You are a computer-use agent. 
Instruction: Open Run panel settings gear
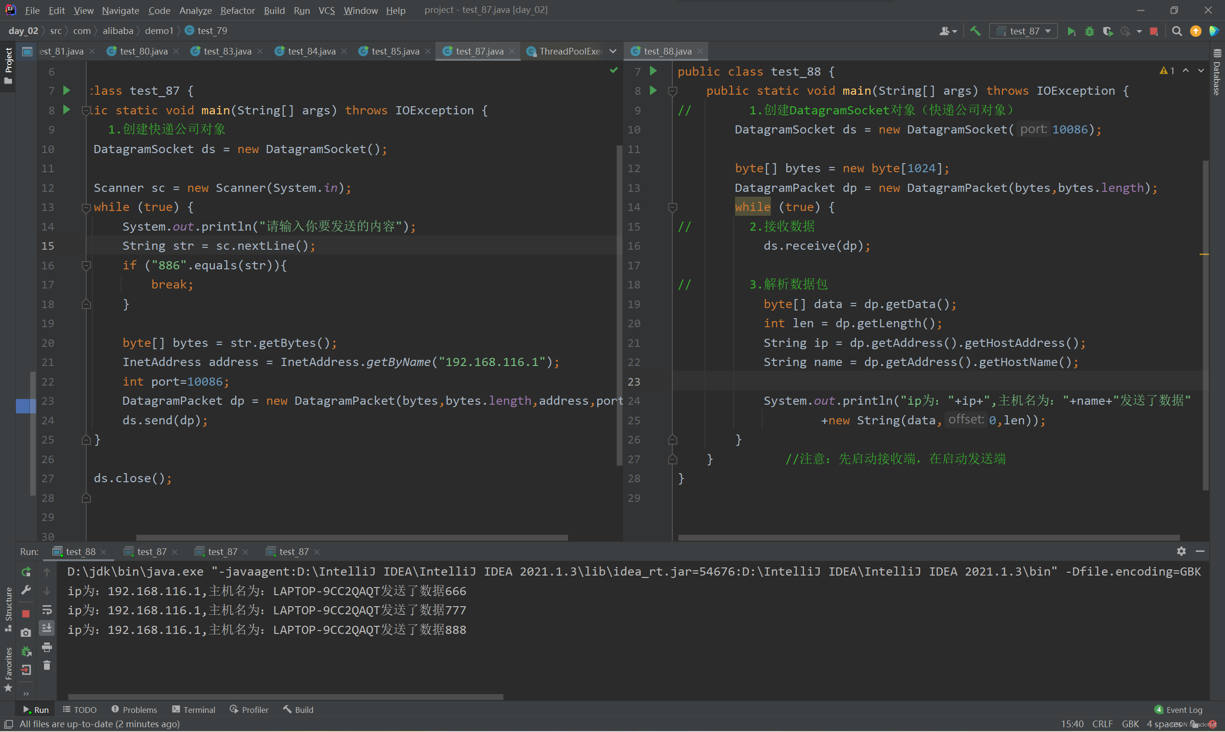(1181, 552)
